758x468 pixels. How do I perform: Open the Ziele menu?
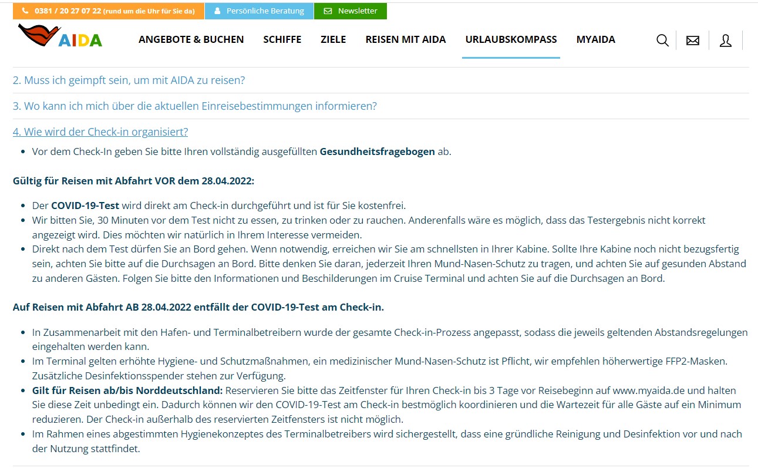pyautogui.click(x=333, y=39)
